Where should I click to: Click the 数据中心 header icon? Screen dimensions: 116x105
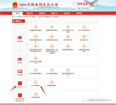pos(13,21)
